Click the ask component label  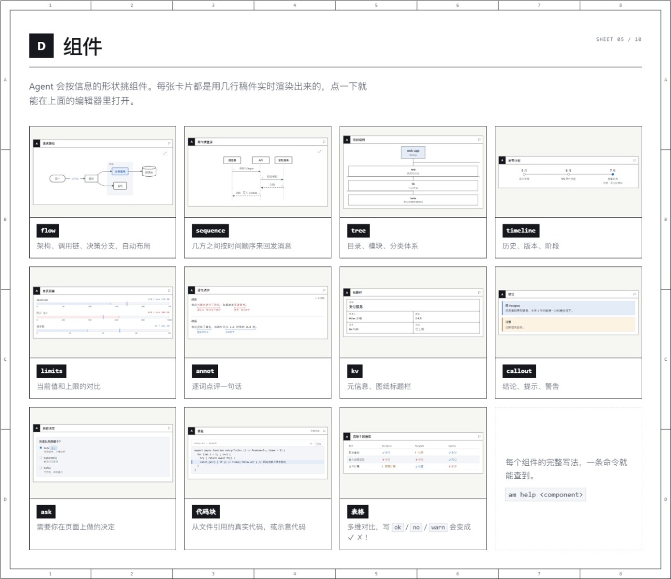click(46, 512)
